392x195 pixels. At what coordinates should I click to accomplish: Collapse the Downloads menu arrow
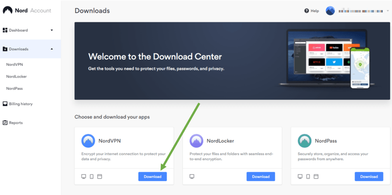[x=52, y=49]
